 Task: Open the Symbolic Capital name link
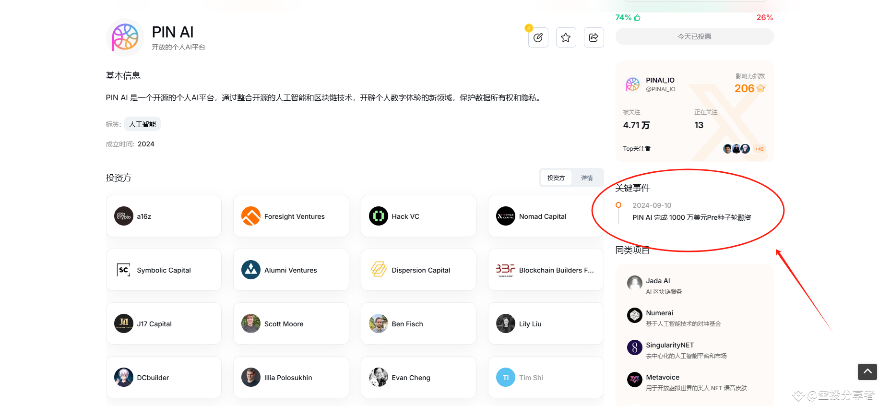[x=164, y=270]
